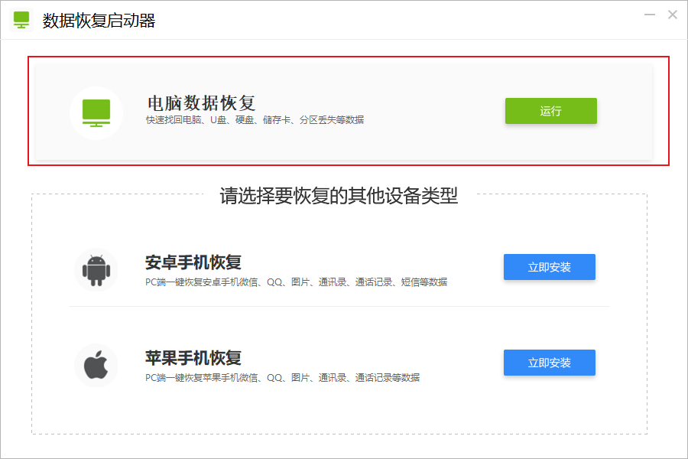Click the 电脑数据恢复 heading
The width and height of the screenshot is (688, 459).
(201, 104)
